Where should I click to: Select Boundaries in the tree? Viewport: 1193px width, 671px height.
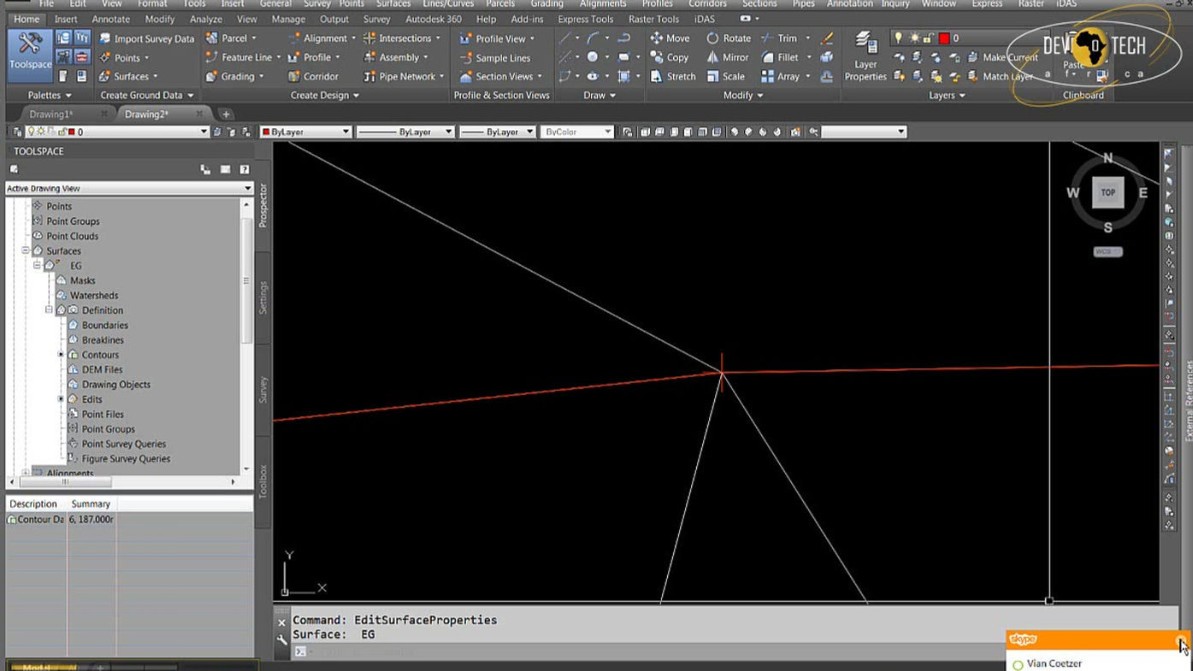click(105, 326)
